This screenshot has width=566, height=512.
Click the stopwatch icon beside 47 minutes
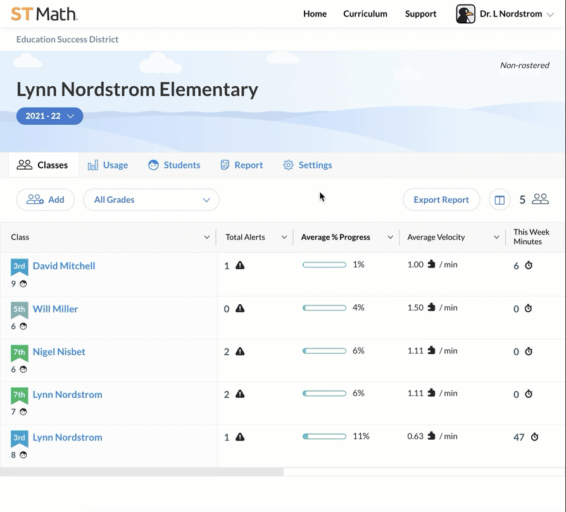(x=534, y=437)
